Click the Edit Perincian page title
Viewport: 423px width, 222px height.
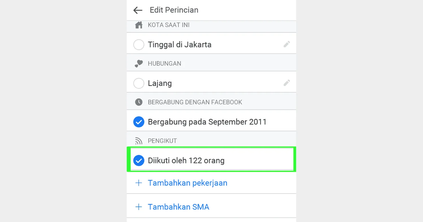pos(174,10)
